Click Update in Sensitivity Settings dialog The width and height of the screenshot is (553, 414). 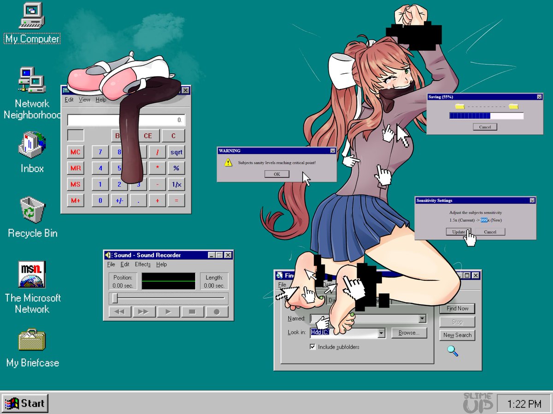(458, 232)
